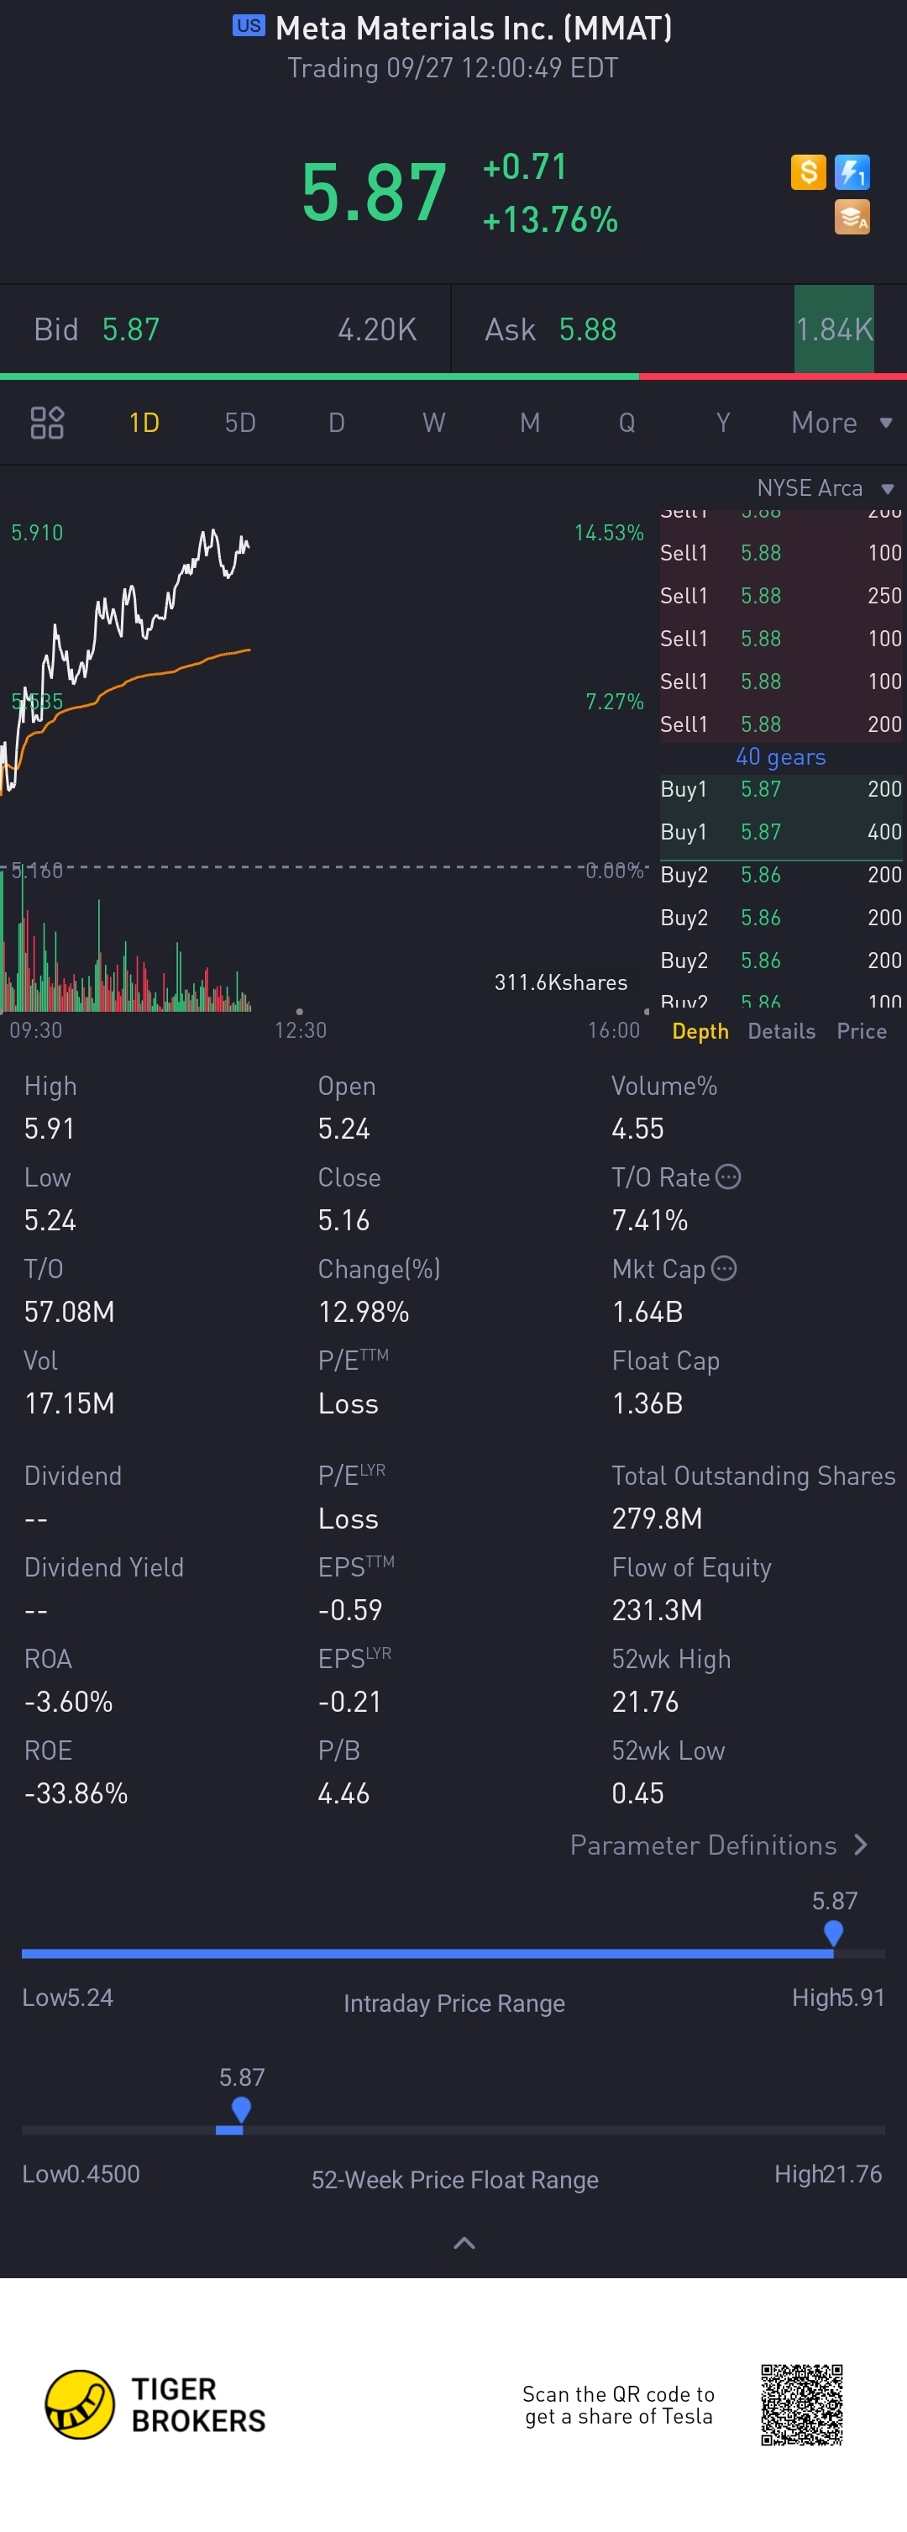Switch to the Y yearly chart tab
This screenshot has height=2532, width=907.
click(x=723, y=423)
